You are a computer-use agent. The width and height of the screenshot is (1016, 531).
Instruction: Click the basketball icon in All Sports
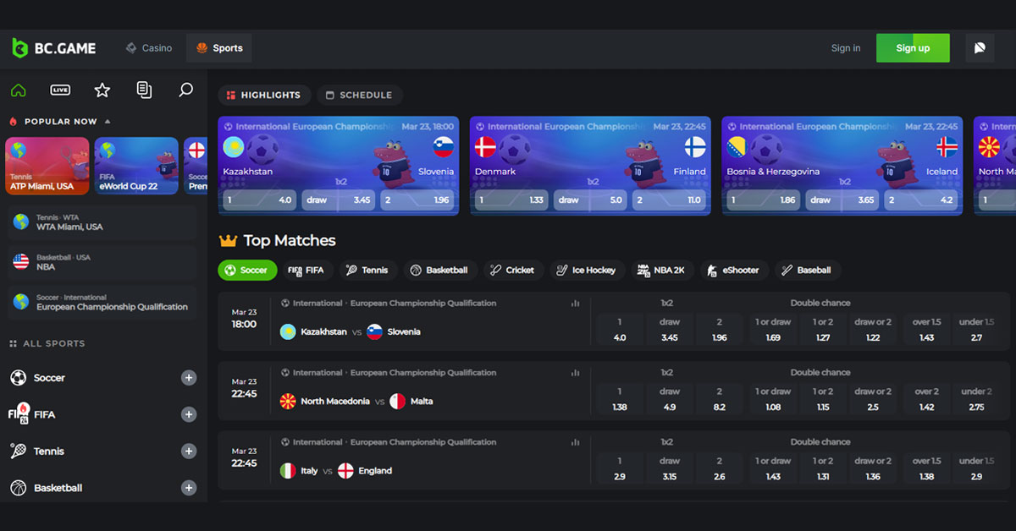[x=18, y=488]
